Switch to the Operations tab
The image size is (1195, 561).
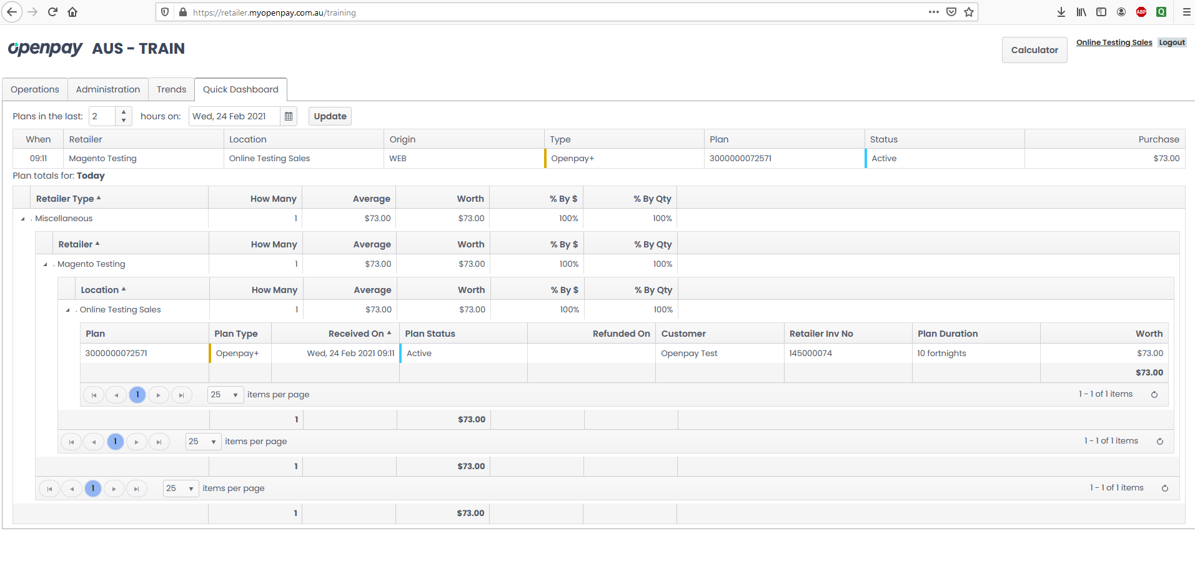(35, 89)
